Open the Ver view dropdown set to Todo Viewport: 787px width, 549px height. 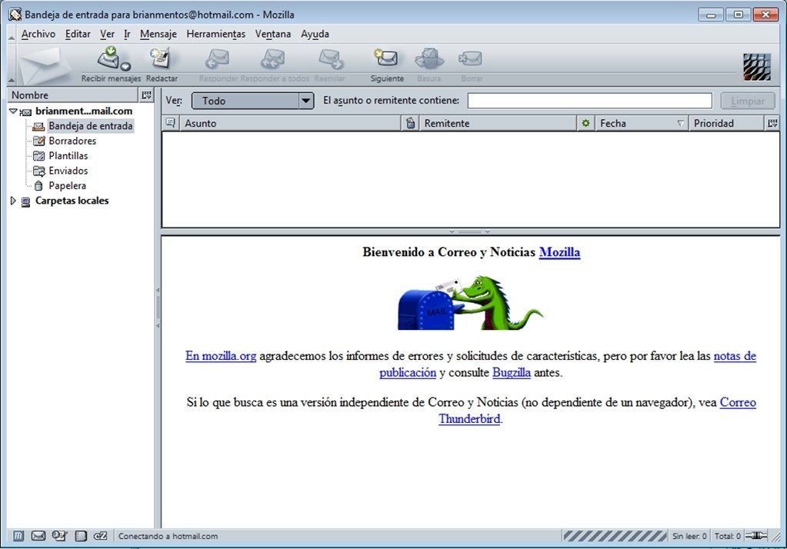[252, 101]
